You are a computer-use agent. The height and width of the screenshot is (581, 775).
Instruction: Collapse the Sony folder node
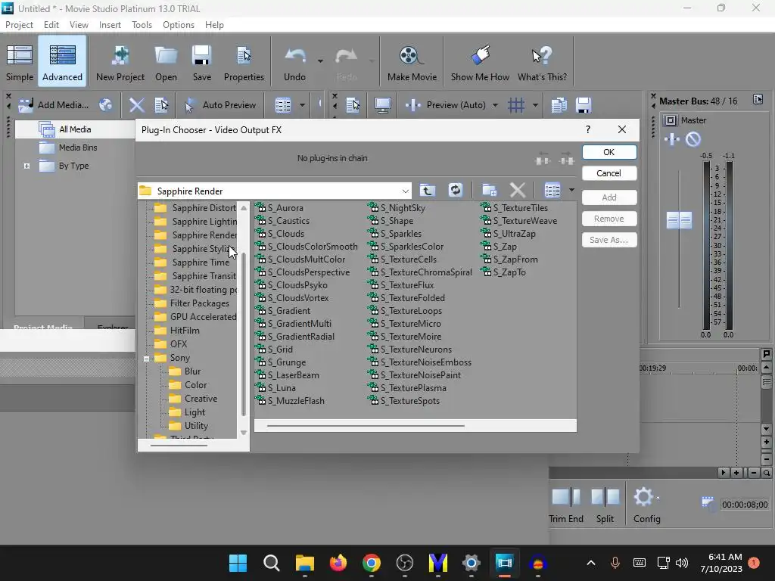click(x=146, y=359)
